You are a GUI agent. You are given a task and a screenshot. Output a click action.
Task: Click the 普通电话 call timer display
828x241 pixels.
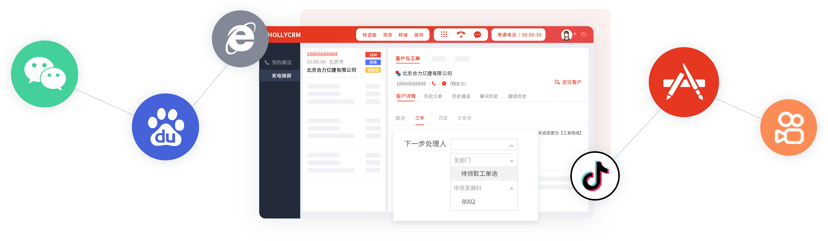click(518, 35)
